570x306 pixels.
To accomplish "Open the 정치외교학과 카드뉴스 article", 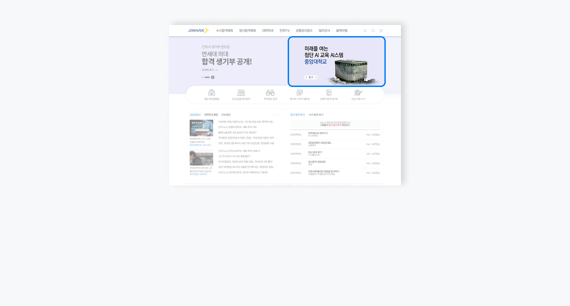I will pos(243,172).
